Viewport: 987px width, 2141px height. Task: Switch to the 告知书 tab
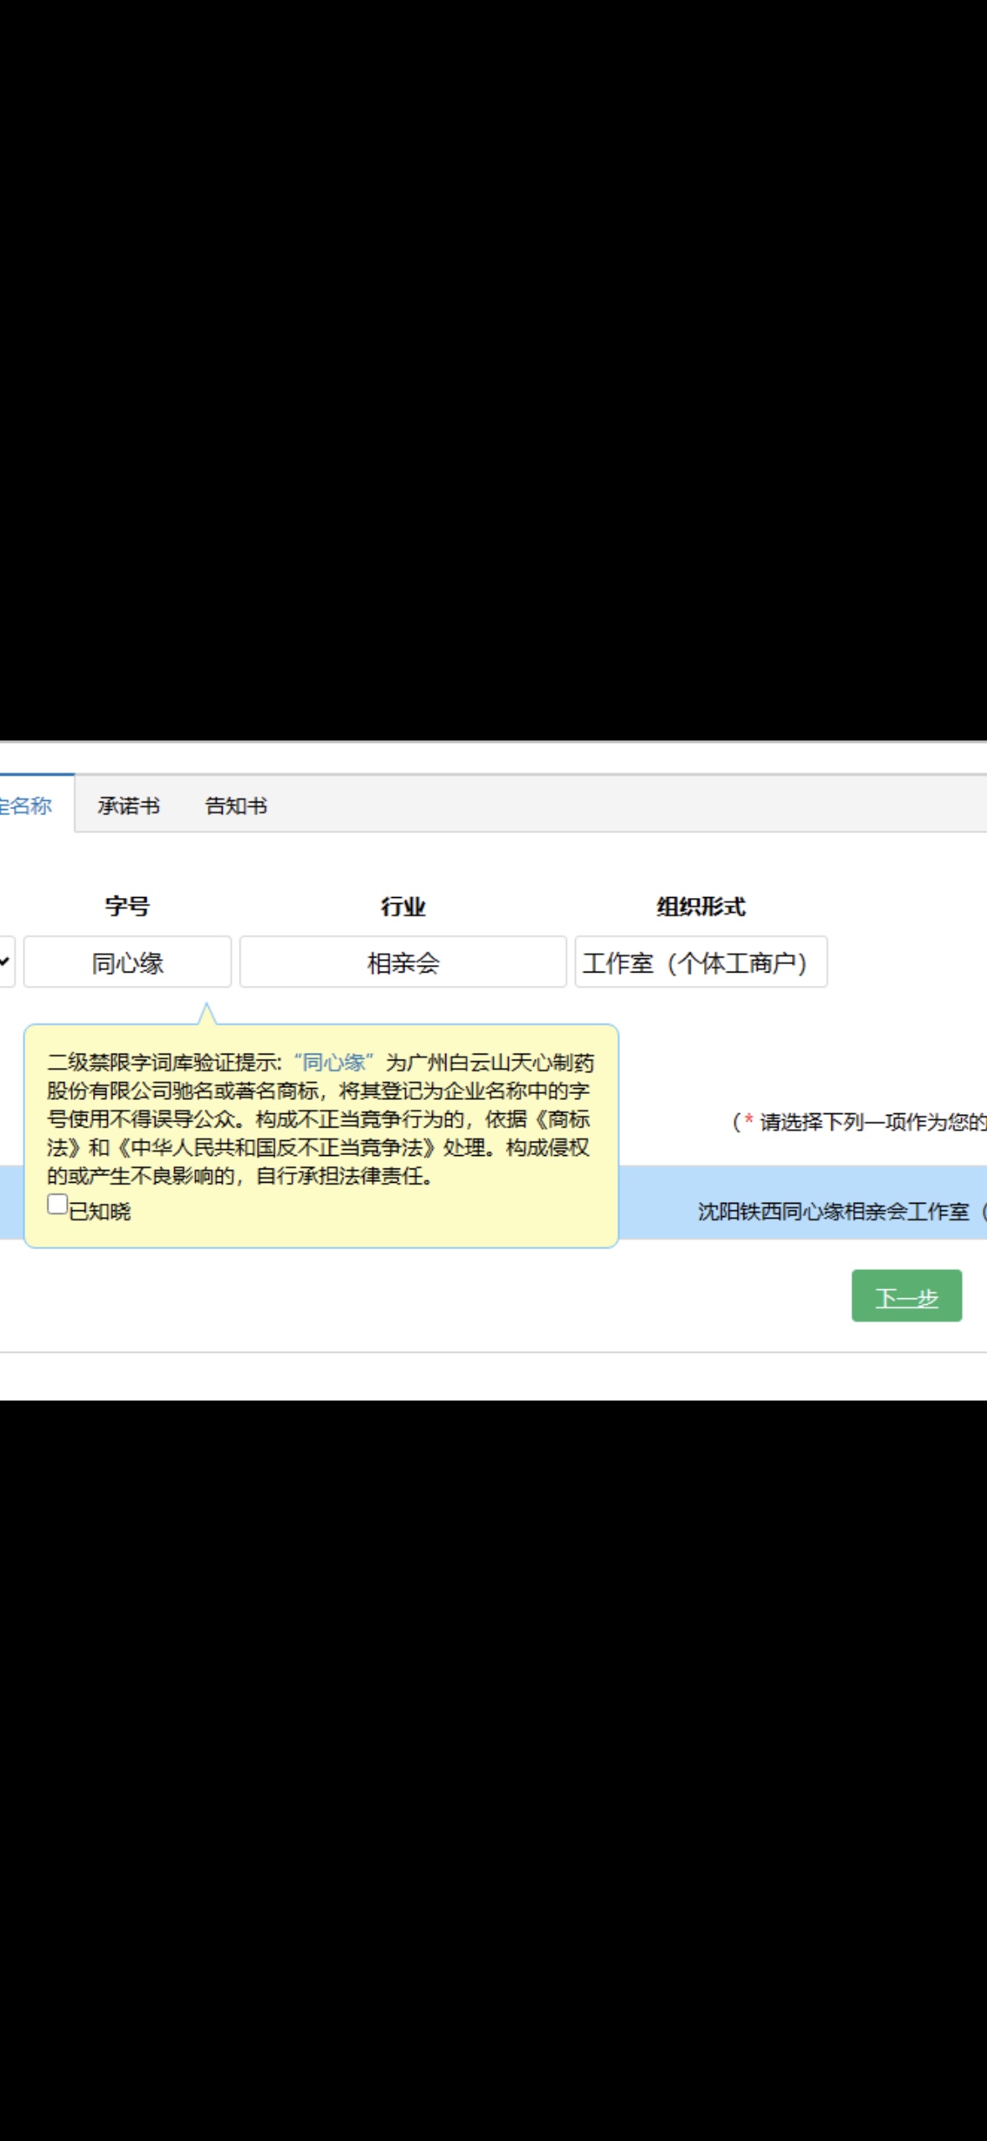pos(236,806)
